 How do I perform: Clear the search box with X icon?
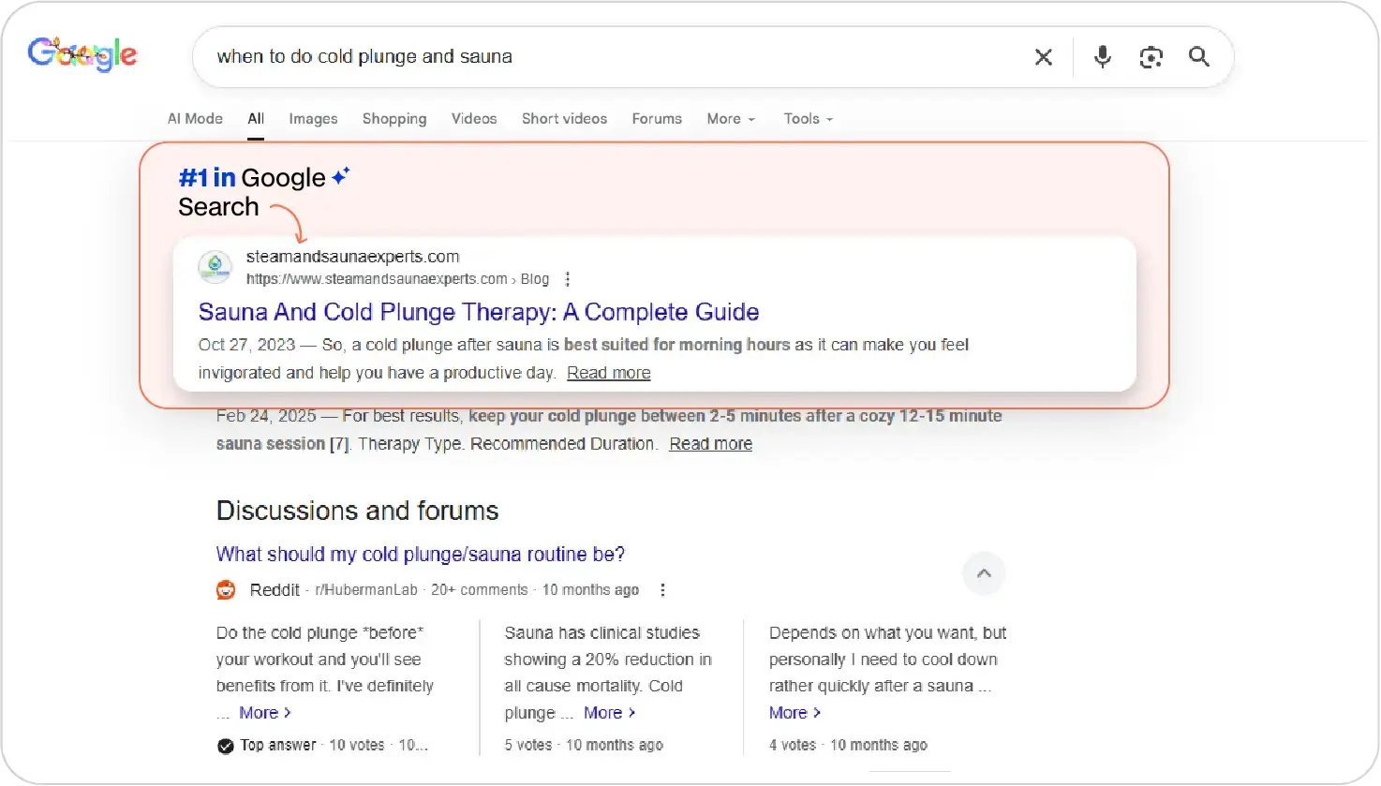click(1043, 57)
